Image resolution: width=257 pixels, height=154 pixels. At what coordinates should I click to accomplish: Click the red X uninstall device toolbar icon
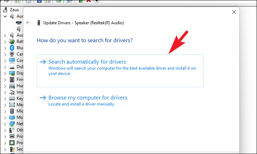(x=89, y=1)
